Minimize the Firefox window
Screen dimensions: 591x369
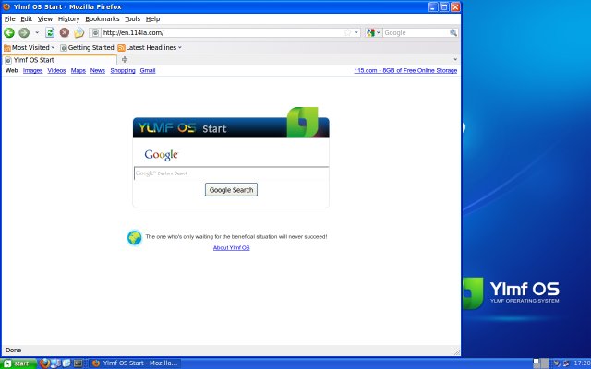click(433, 6)
